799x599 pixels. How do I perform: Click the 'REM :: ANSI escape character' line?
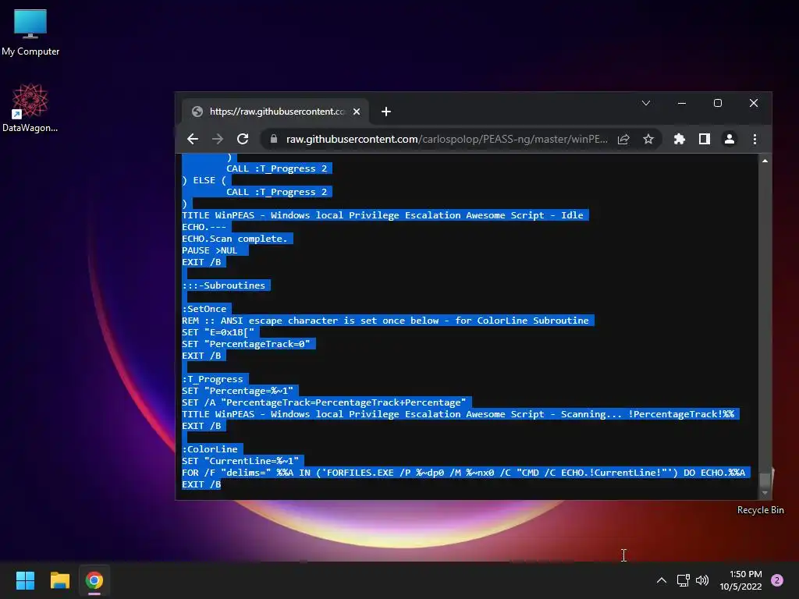tap(385, 321)
